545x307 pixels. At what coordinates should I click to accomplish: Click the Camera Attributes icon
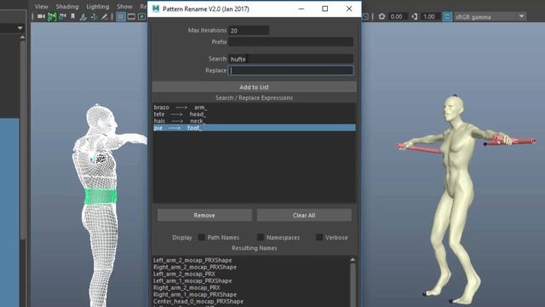click(62, 17)
